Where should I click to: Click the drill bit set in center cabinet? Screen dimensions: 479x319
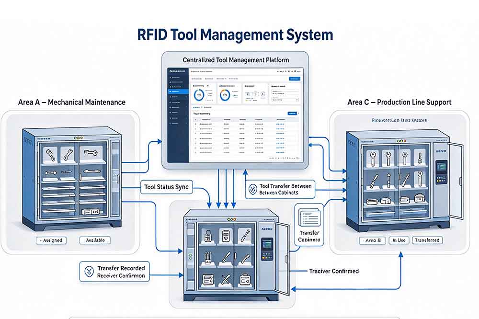[208, 258]
